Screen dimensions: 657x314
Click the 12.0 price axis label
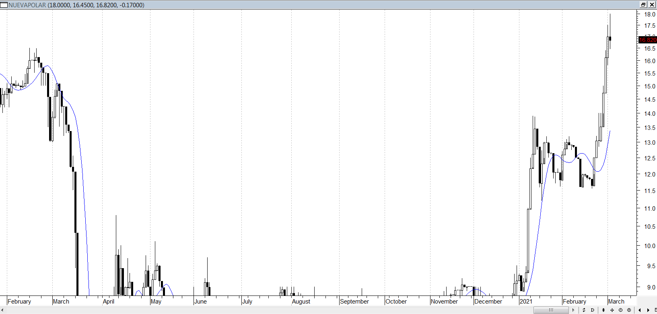650,174
